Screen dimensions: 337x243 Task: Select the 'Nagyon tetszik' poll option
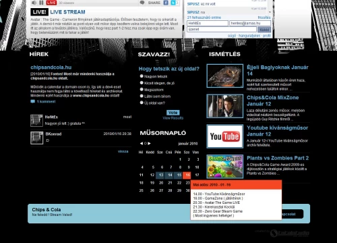click(142, 76)
